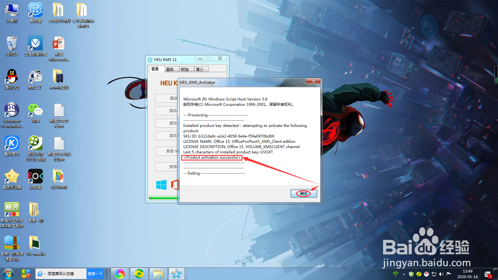Launch 数码大师2013白金版 shortcut
Image resolution: width=498 pixels, height=280 pixels.
35,148
